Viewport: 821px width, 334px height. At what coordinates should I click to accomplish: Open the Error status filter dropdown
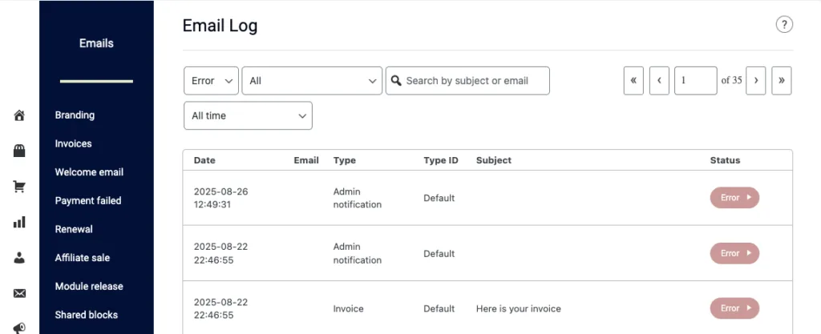tap(211, 81)
